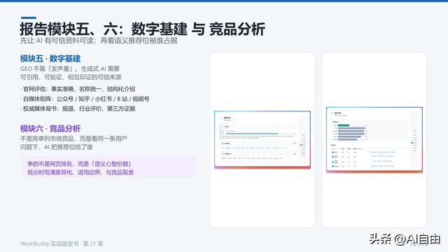Select the bullet '权威媒体背书：报道、行业评价、第三方证据'
This screenshot has height=252, width=448.
tap(78, 108)
